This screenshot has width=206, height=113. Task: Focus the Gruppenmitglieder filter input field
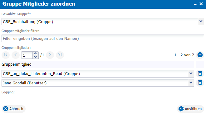tap(103, 38)
